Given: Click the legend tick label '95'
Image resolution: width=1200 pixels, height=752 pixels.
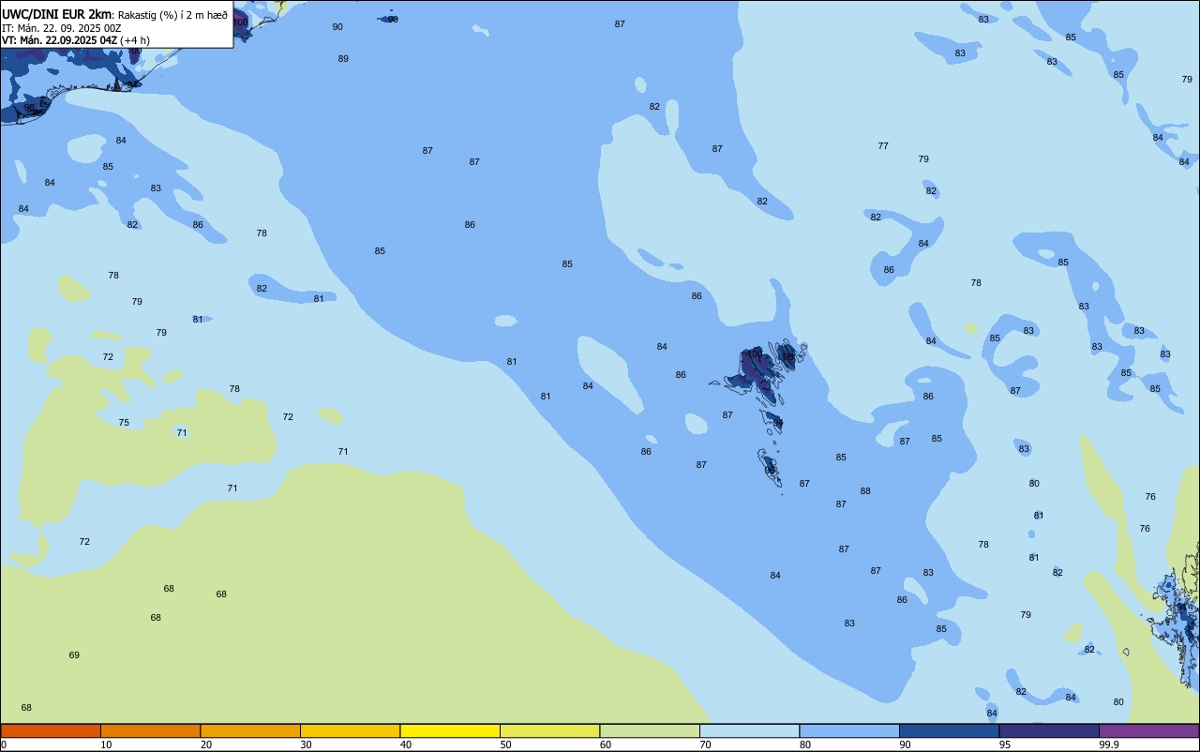Looking at the screenshot, I should [1005, 744].
